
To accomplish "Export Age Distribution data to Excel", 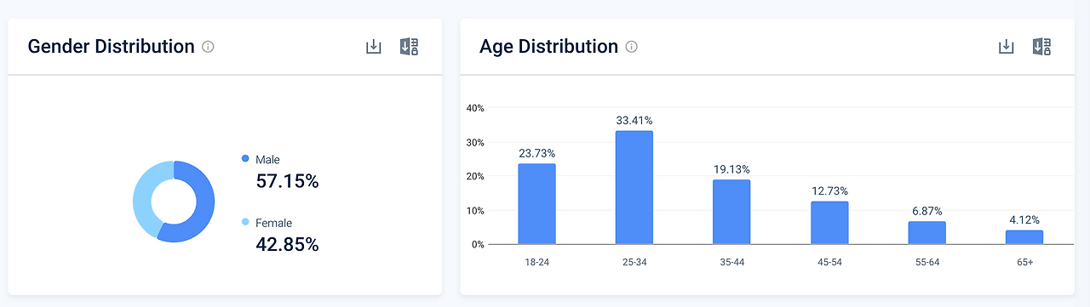I will tap(1042, 47).
